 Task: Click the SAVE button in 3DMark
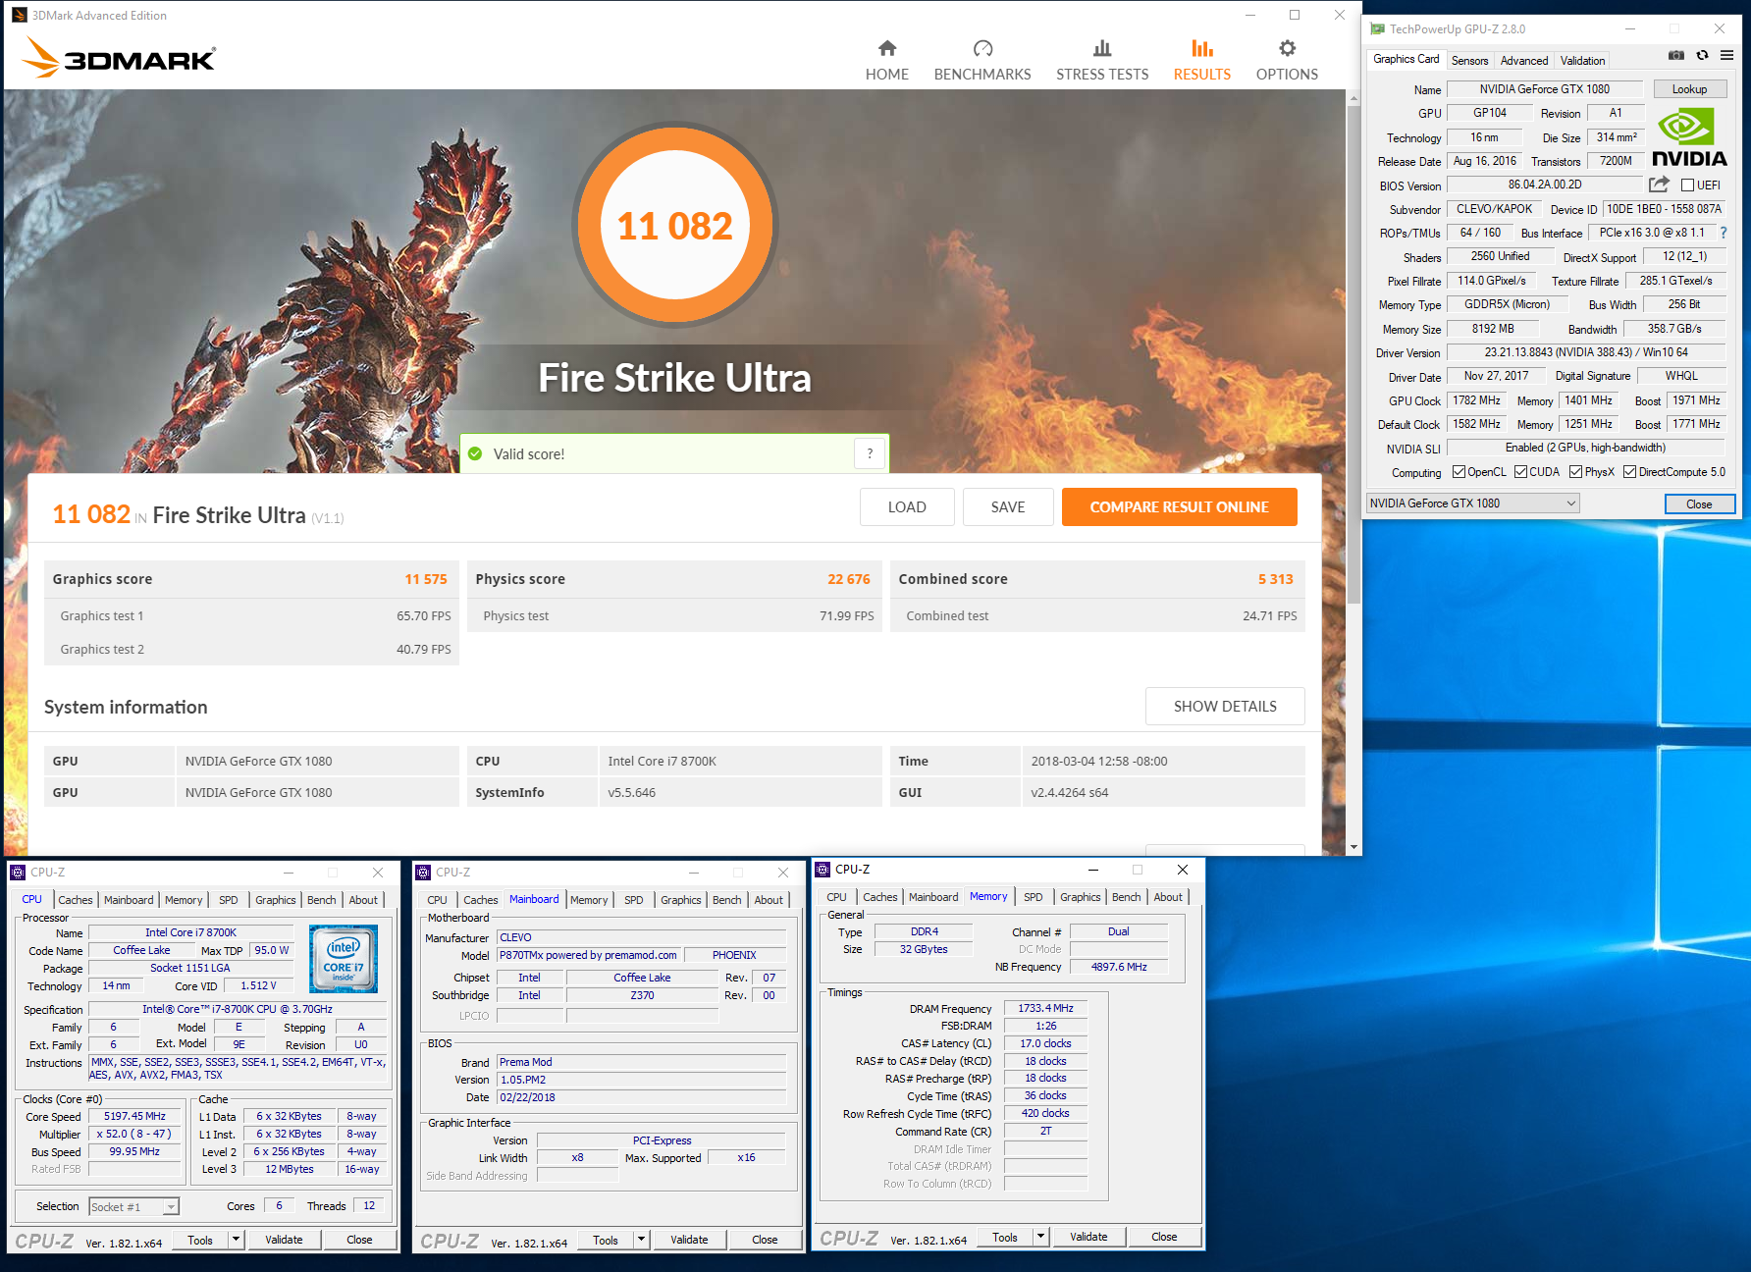1008,507
